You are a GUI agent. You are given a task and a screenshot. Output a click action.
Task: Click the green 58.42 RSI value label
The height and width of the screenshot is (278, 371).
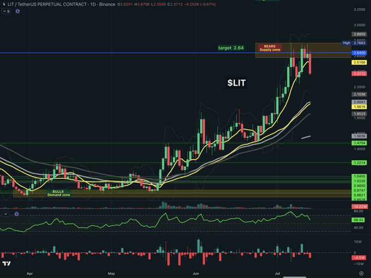[358, 220]
